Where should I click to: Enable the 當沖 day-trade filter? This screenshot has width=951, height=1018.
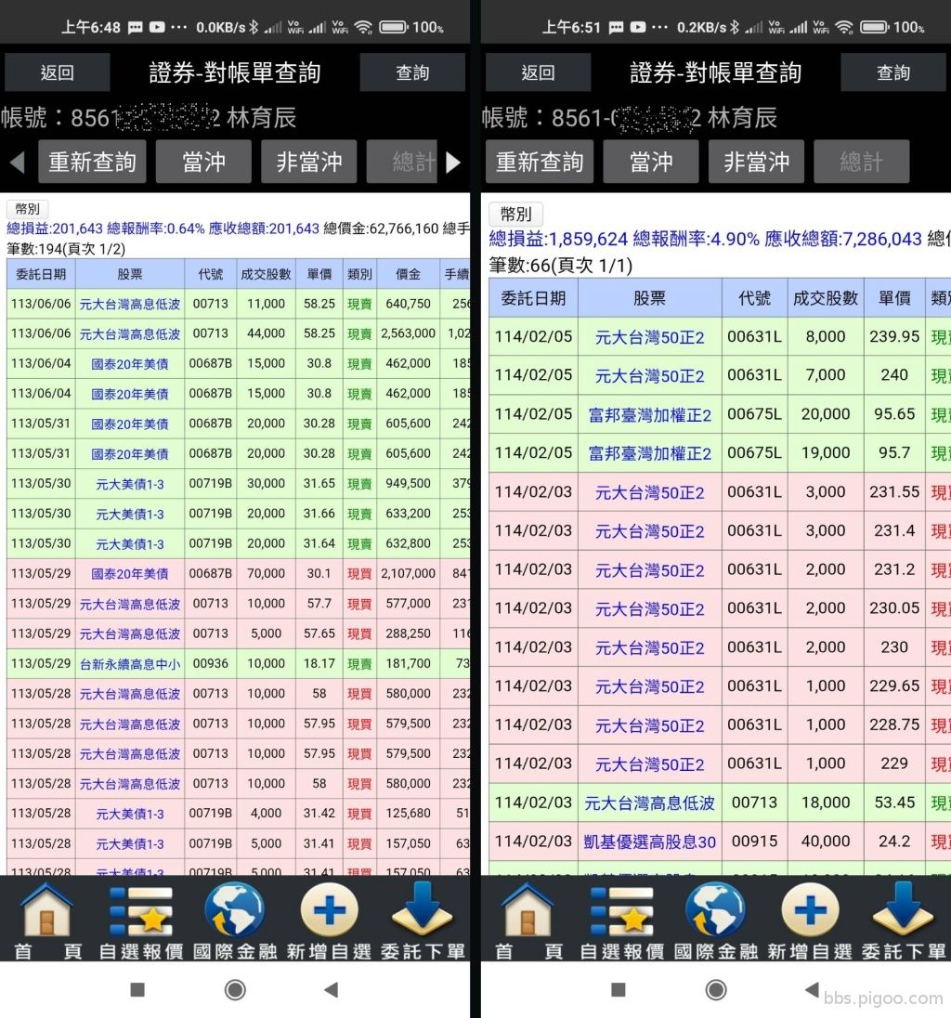tap(202, 161)
